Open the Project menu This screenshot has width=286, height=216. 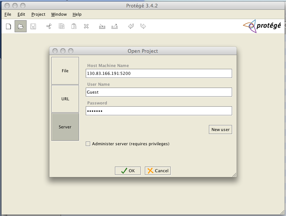[38, 14]
